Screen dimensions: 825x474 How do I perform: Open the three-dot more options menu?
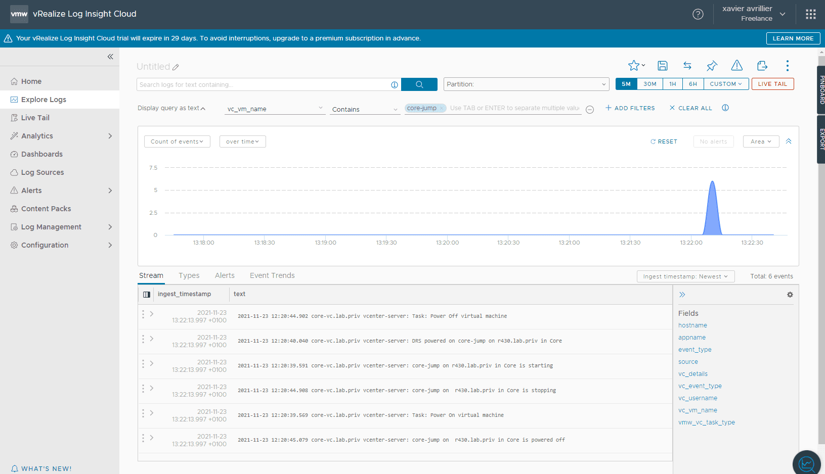pos(788,66)
